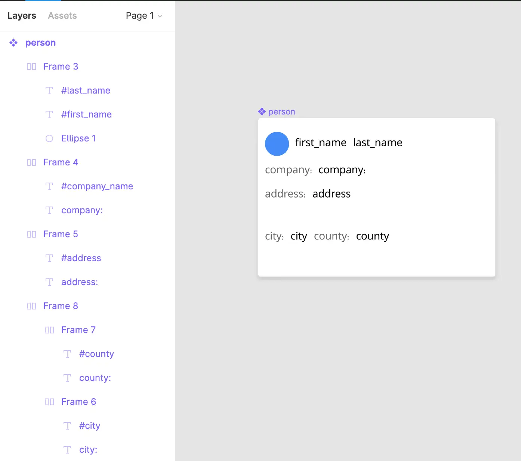
Task: Click the text icon beside #county
Action: click(x=67, y=354)
